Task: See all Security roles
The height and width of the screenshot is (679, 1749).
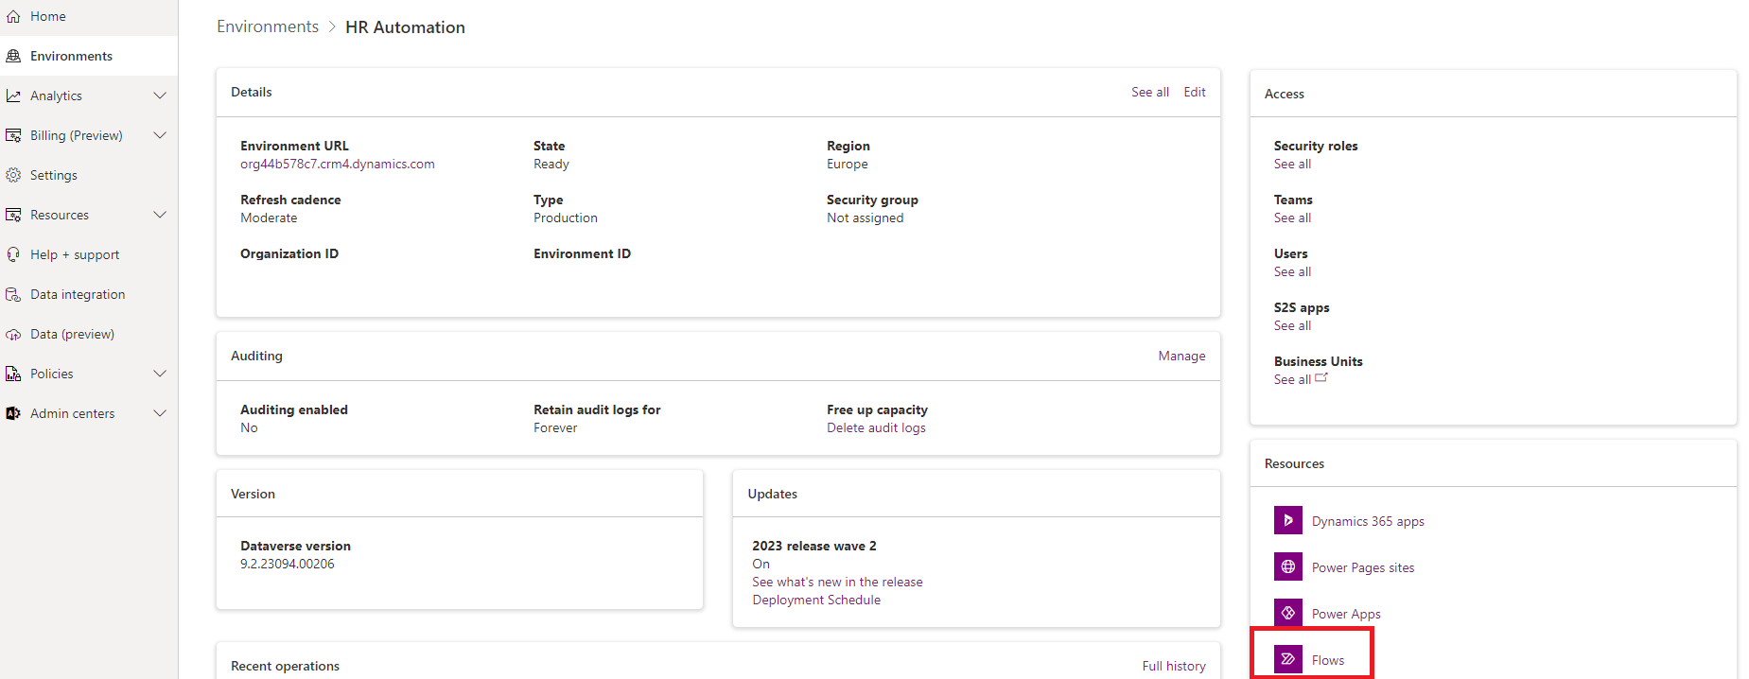Action: (x=1292, y=164)
